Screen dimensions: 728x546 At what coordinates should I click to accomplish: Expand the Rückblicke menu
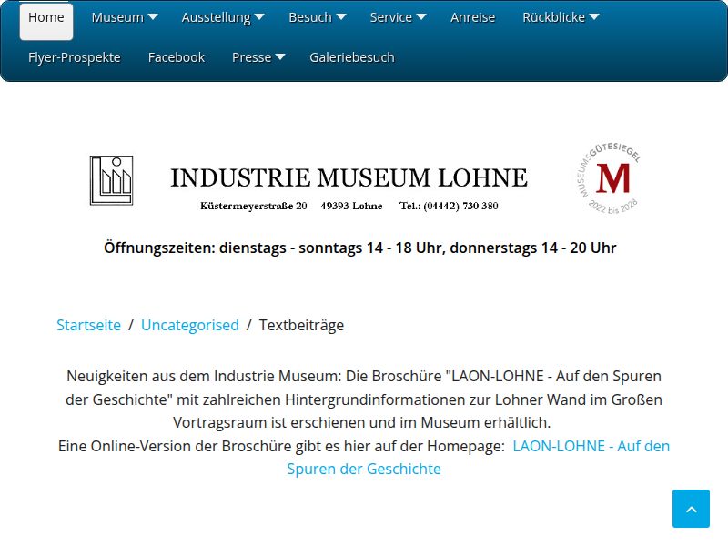560,17
